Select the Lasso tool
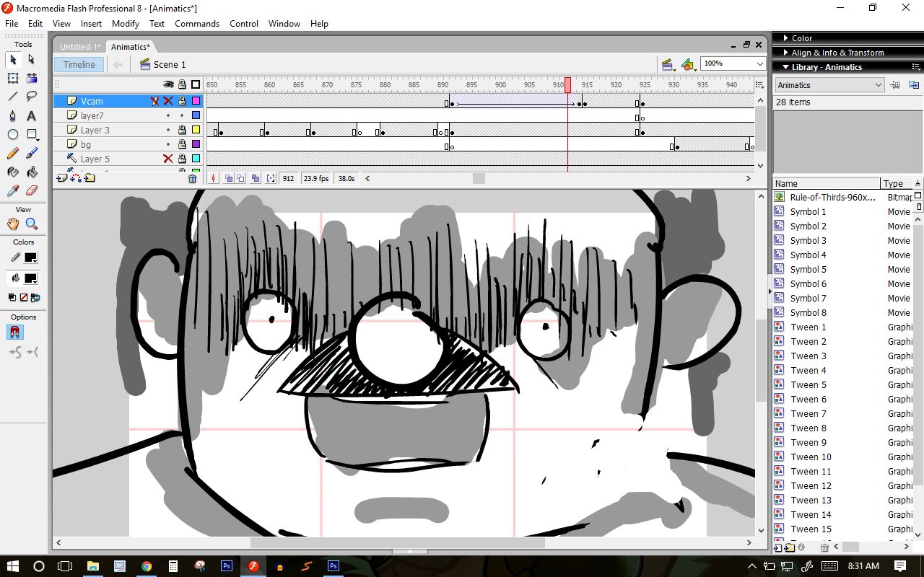924x577 pixels. point(32,97)
